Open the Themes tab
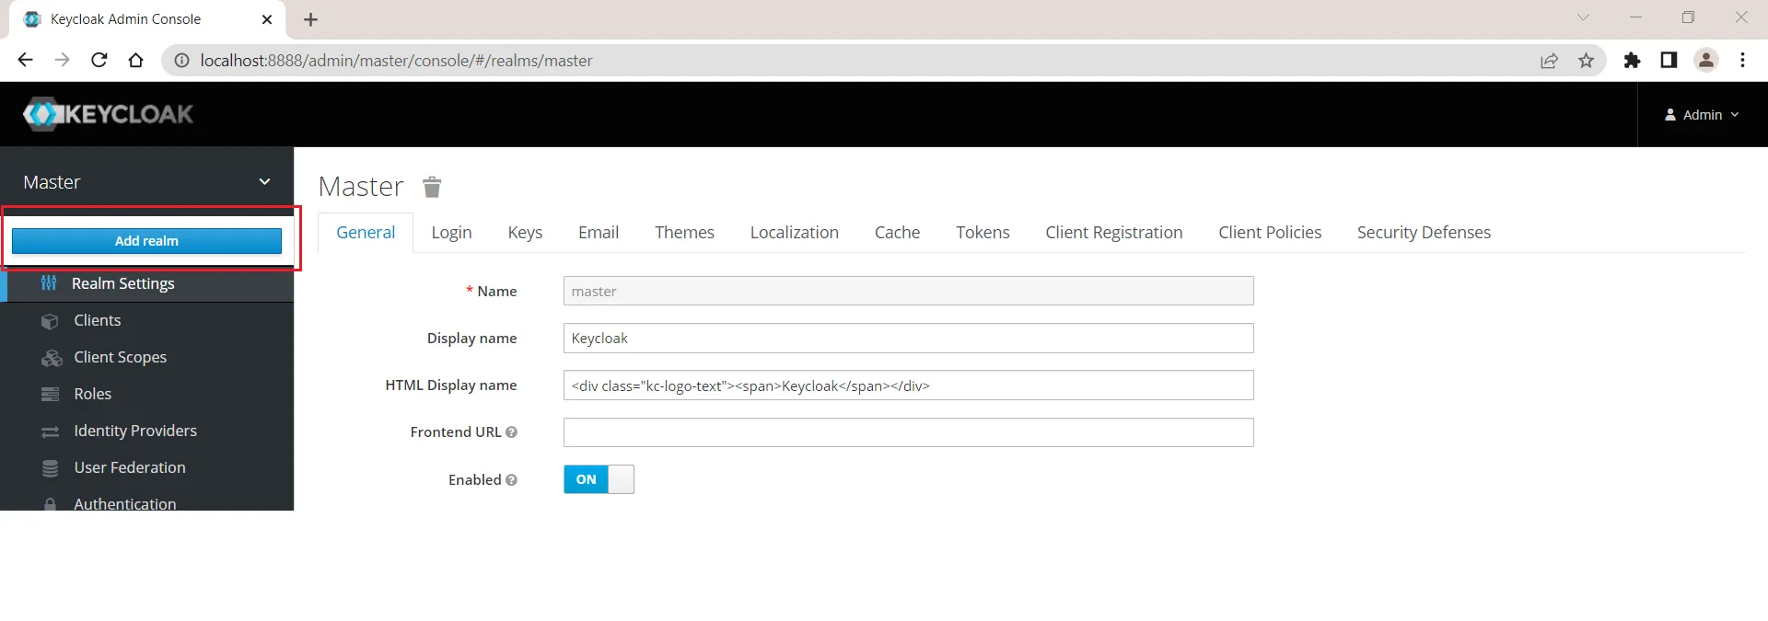This screenshot has height=621, width=1768. pos(684,233)
